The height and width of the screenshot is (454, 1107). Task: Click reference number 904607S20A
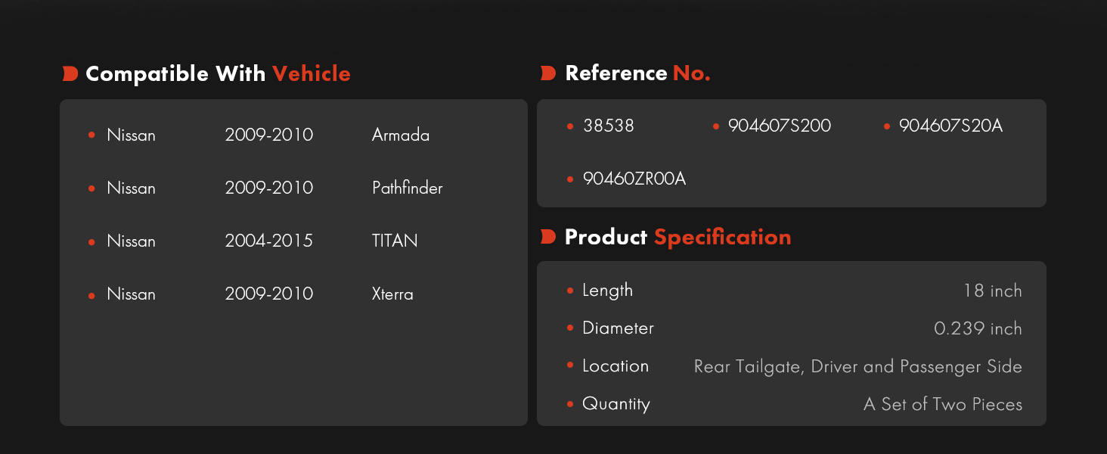tap(950, 126)
